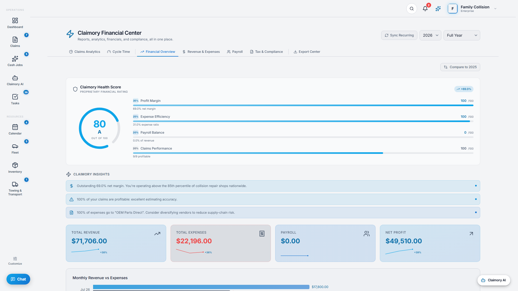Click the OEM Parts Direct insight row
Image resolution: width=518 pixels, height=291 pixels.
pos(273,213)
